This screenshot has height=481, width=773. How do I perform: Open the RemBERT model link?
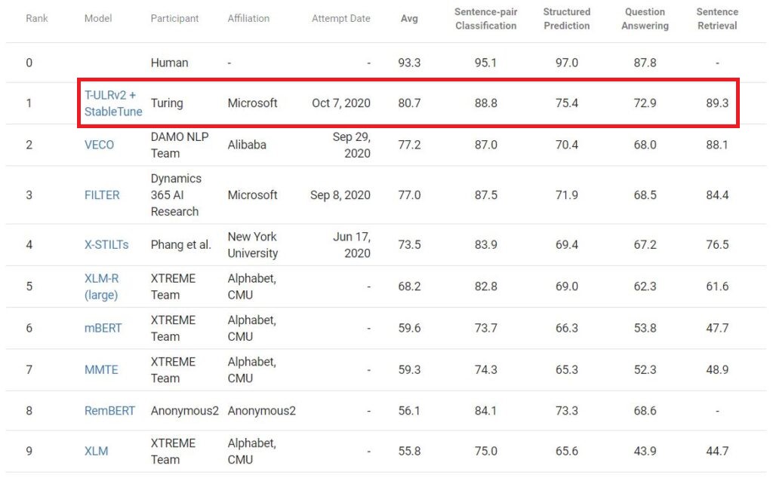click(x=109, y=411)
